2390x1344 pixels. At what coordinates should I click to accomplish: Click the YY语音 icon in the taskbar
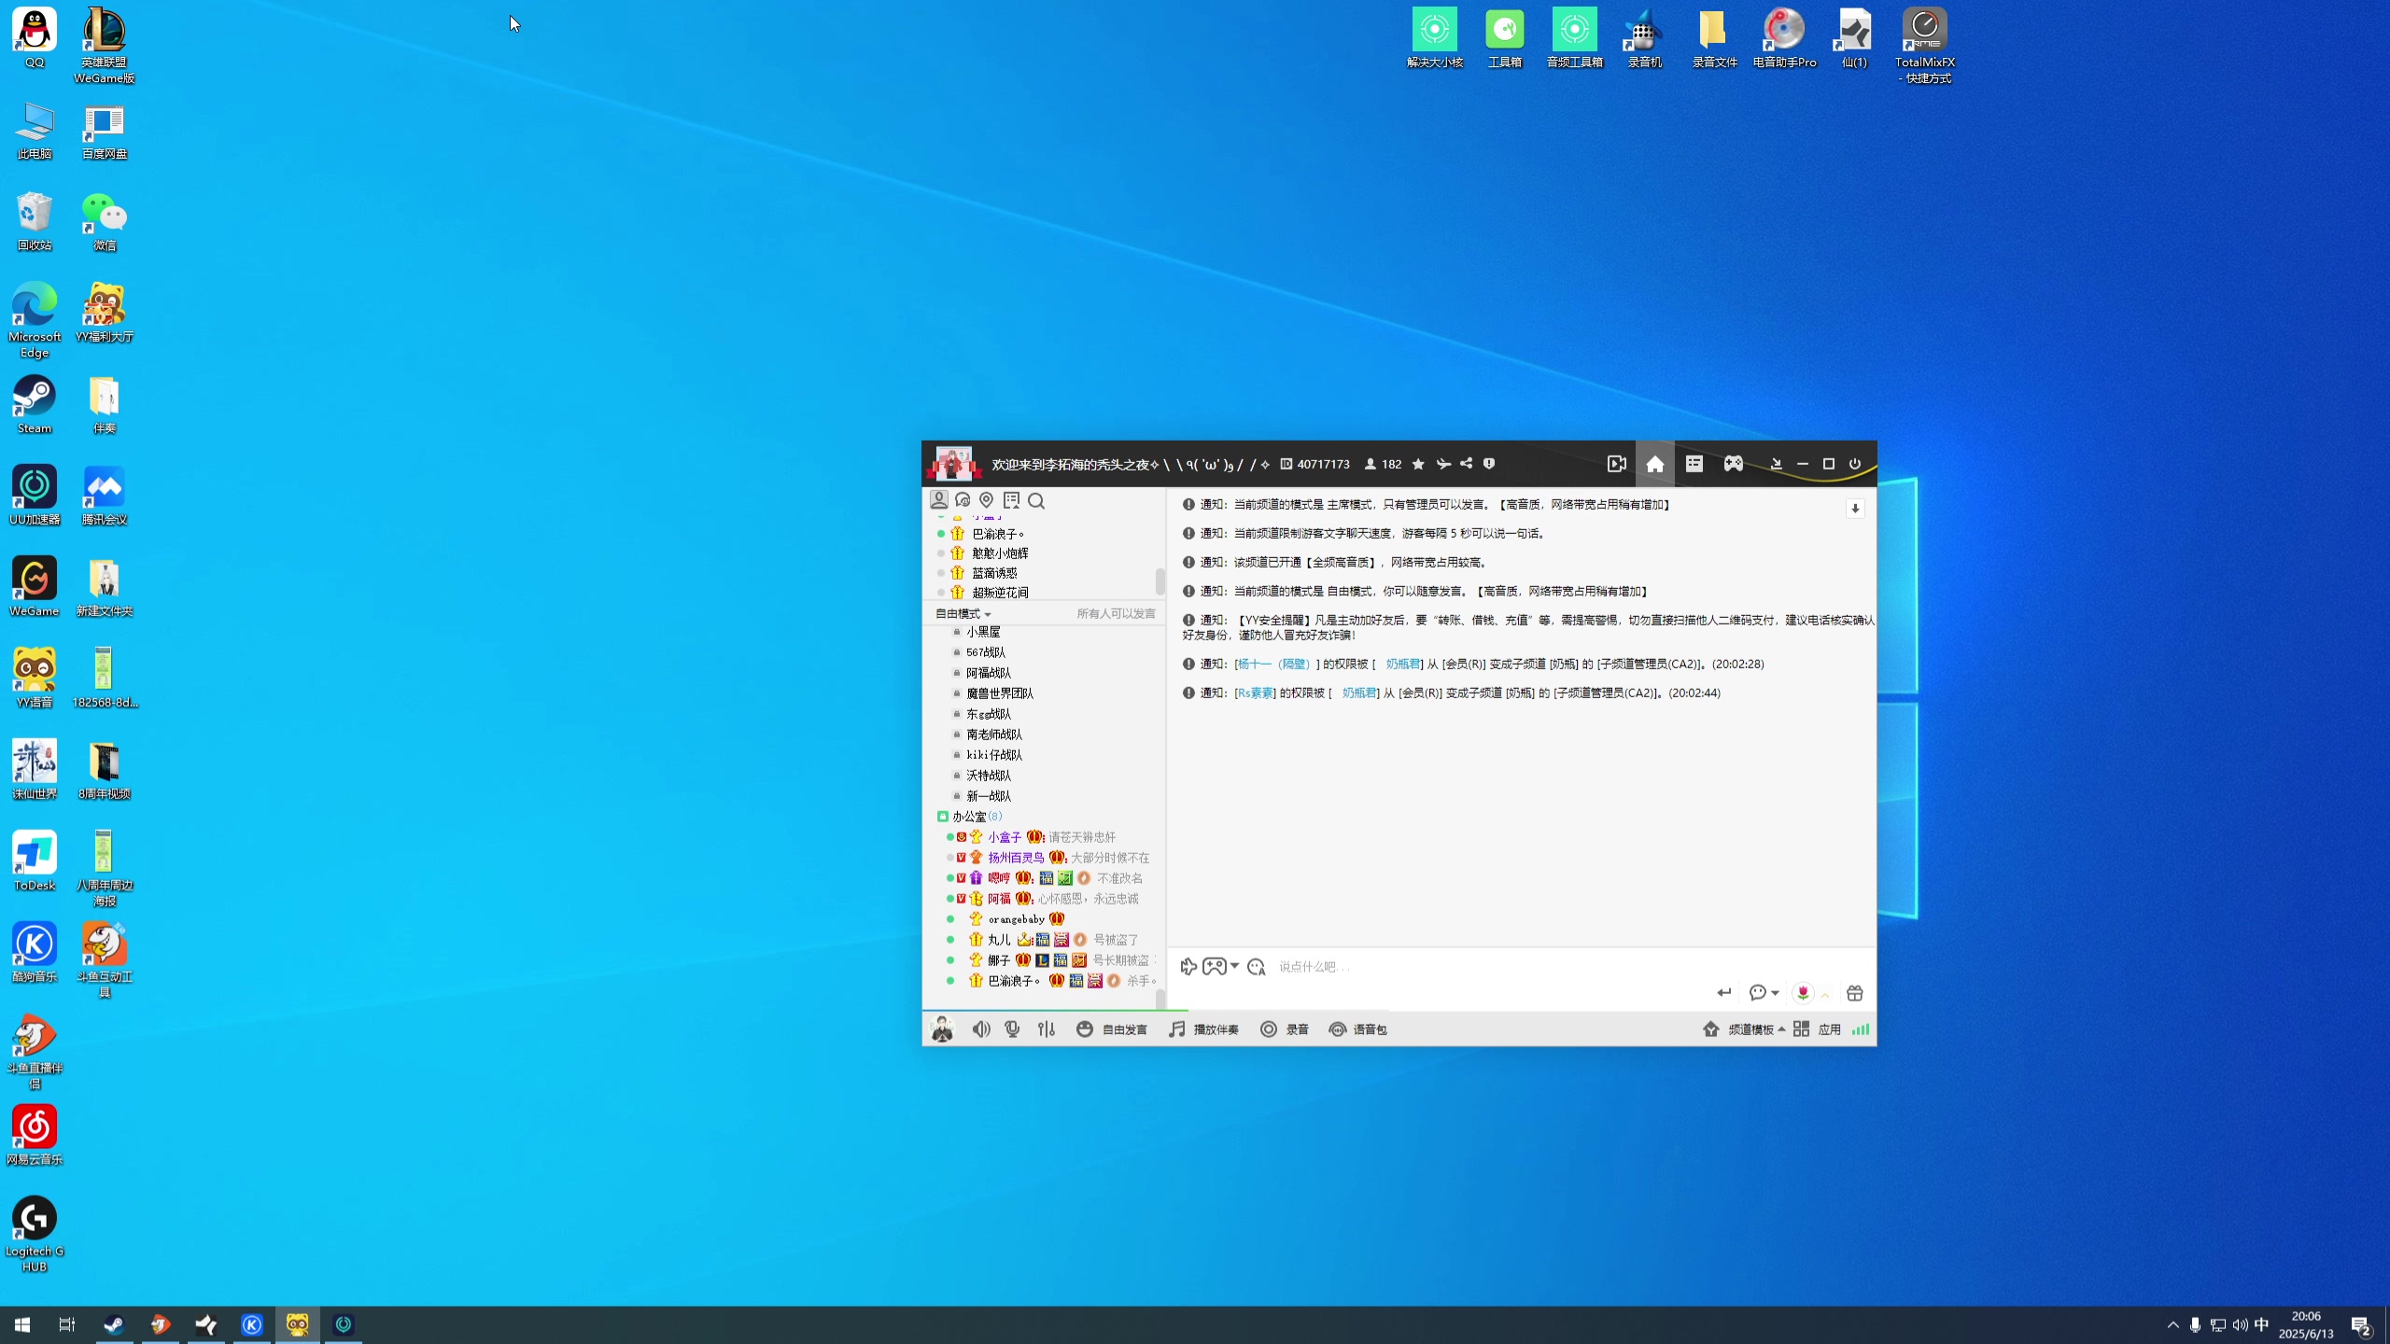pyautogui.click(x=298, y=1324)
